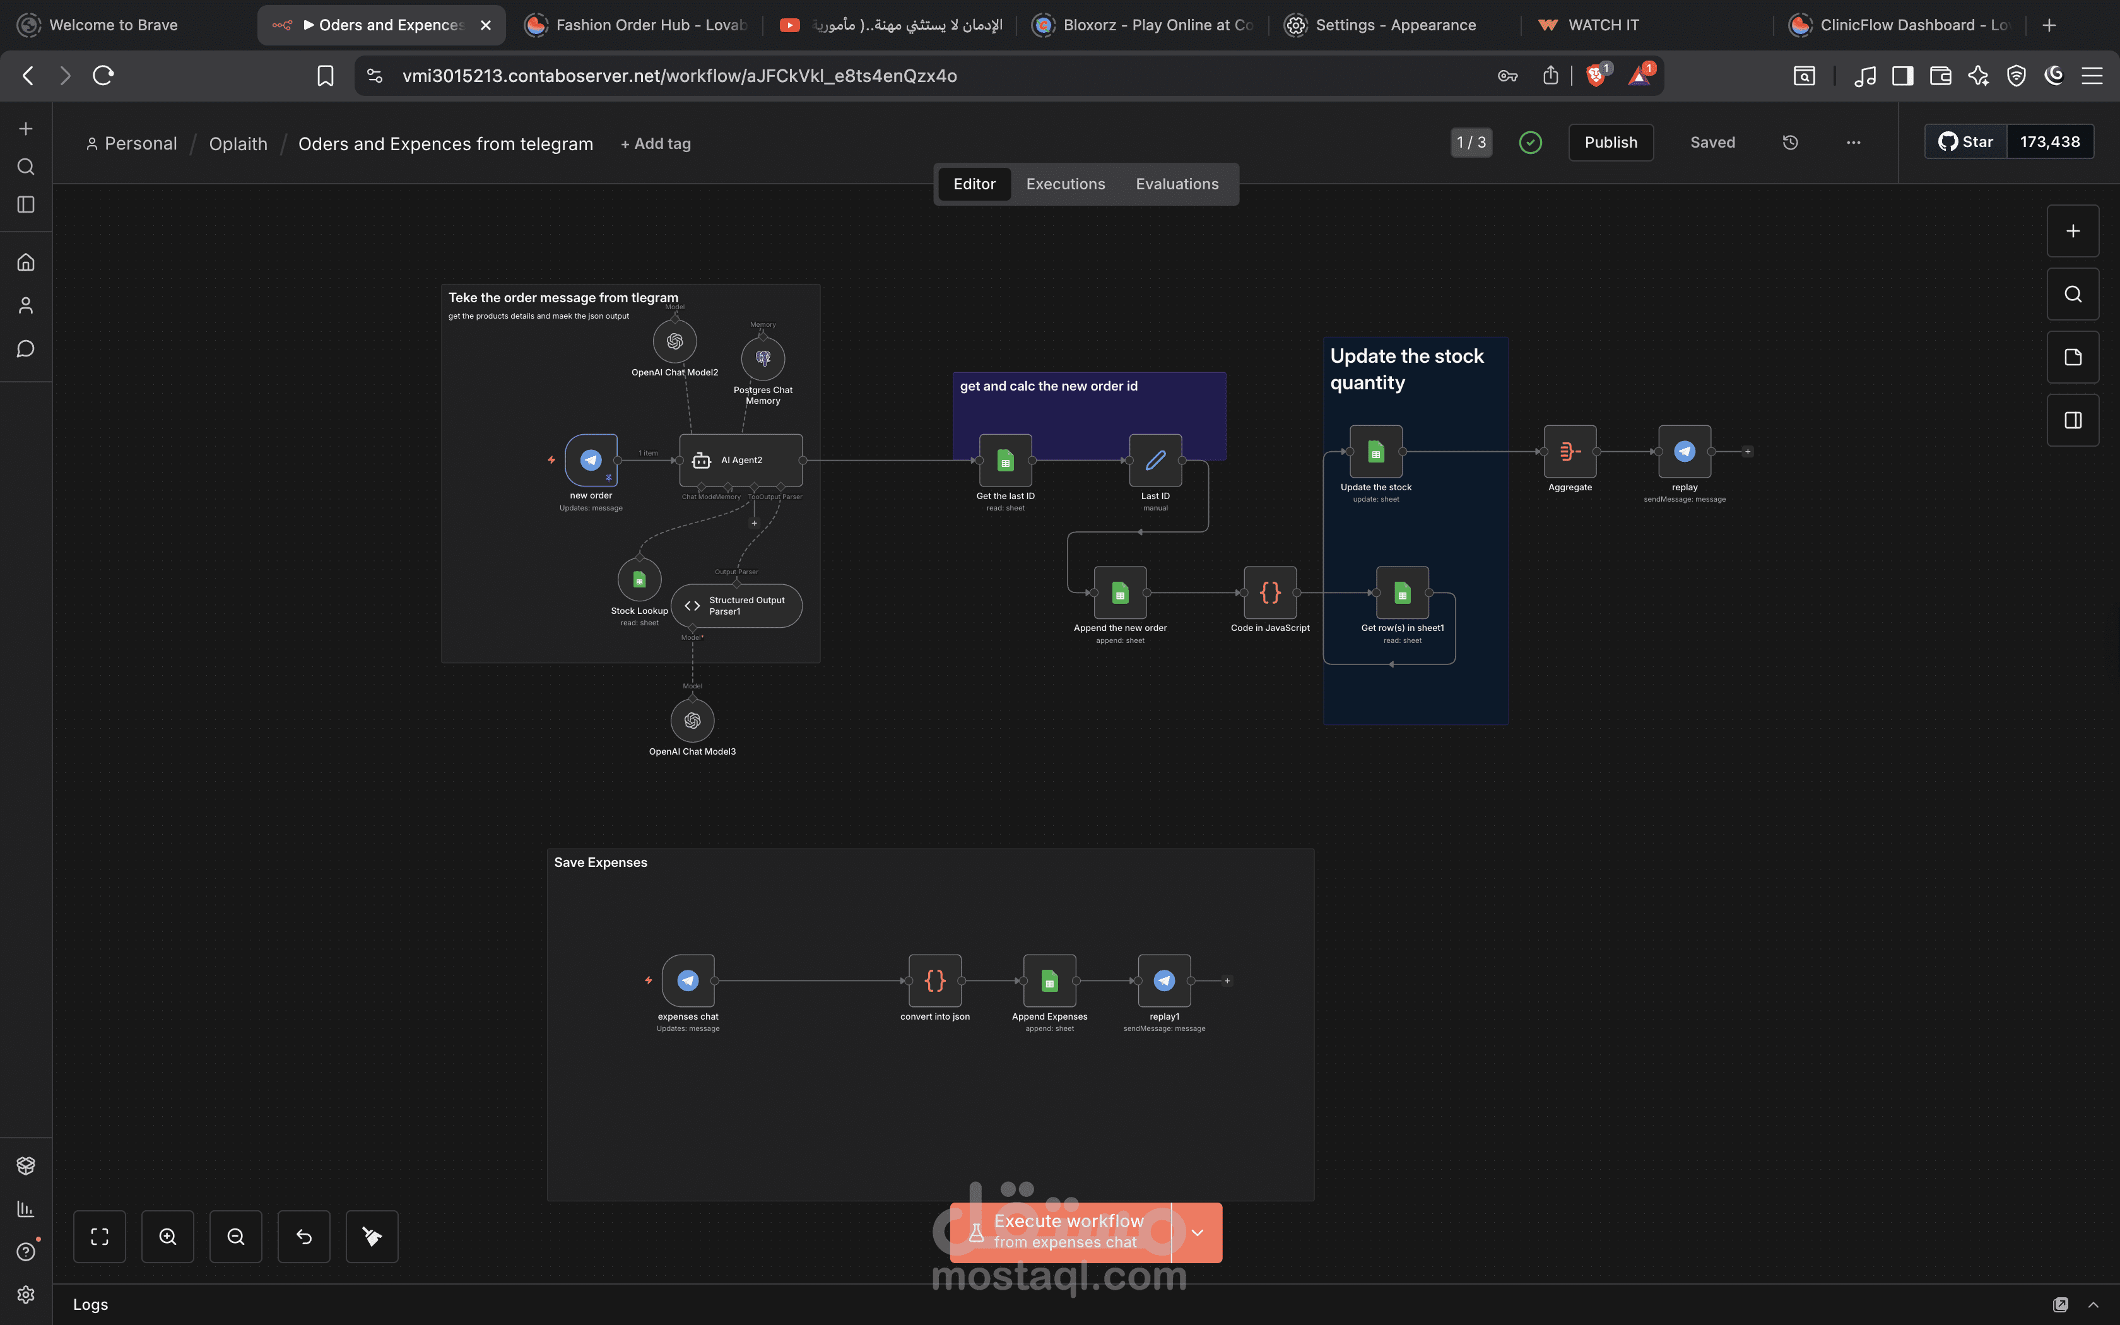2120x1325 pixels.
Task: Zoom in on the canvas
Action: [167, 1237]
